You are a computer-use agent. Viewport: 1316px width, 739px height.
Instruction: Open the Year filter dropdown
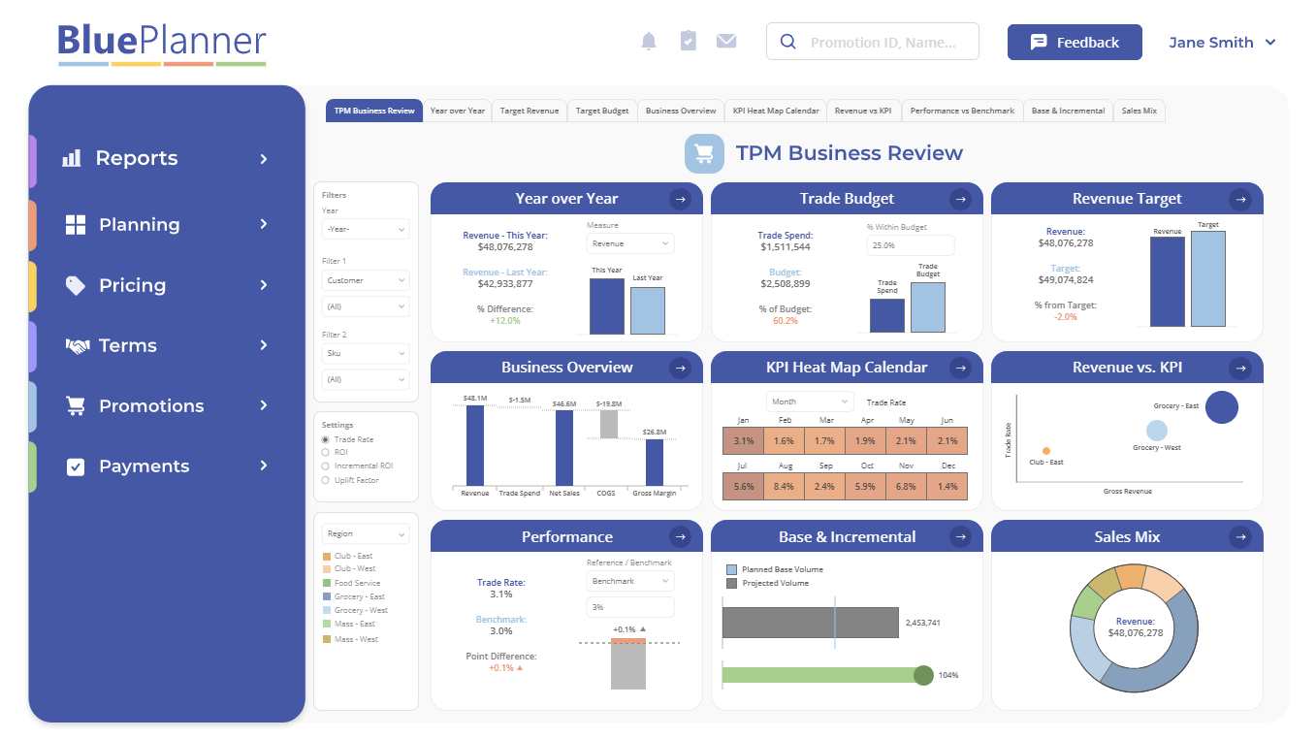[x=365, y=228]
